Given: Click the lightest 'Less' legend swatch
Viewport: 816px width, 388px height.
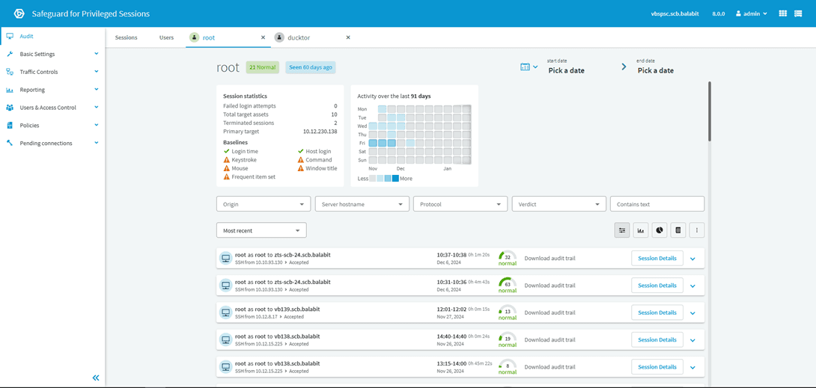Looking at the screenshot, I should [372, 178].
